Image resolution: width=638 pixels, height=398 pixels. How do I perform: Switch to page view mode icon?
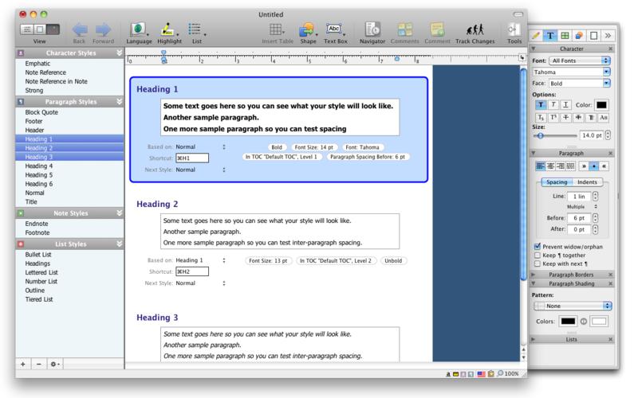point(40,29)
